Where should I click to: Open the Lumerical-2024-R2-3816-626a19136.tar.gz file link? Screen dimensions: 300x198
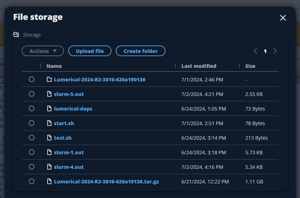tap(106, 181)
